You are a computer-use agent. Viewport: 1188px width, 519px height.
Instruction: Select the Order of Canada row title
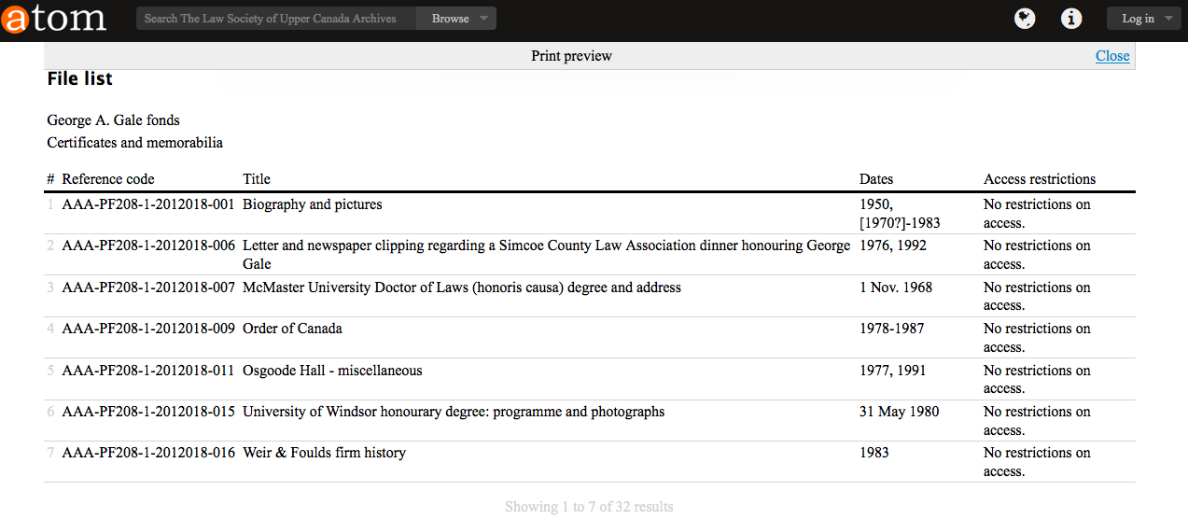[x=292, y=329]
